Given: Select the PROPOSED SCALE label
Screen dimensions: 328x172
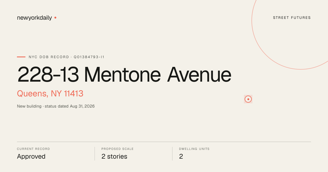Looking at the screenshot, I should 118,149.
